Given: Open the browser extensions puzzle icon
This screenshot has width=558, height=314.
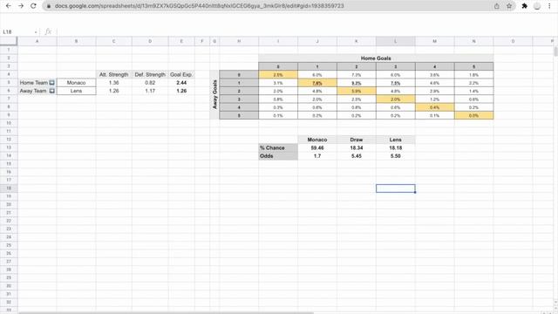Looking at the screenshot, I should click(x=525, y=6).
